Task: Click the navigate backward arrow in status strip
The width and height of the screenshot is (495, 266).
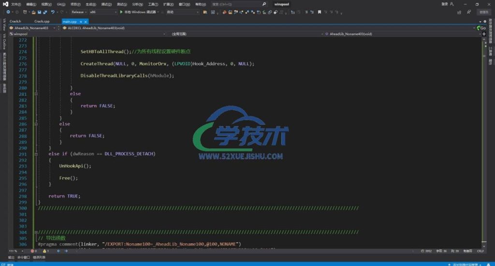Action: [59, 251]
